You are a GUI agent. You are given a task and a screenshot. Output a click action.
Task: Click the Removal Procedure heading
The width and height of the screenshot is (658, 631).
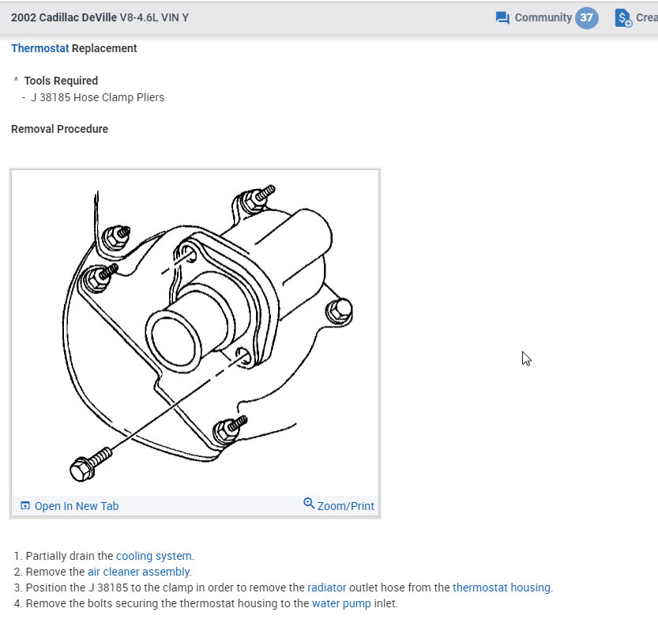coord(59,129)
